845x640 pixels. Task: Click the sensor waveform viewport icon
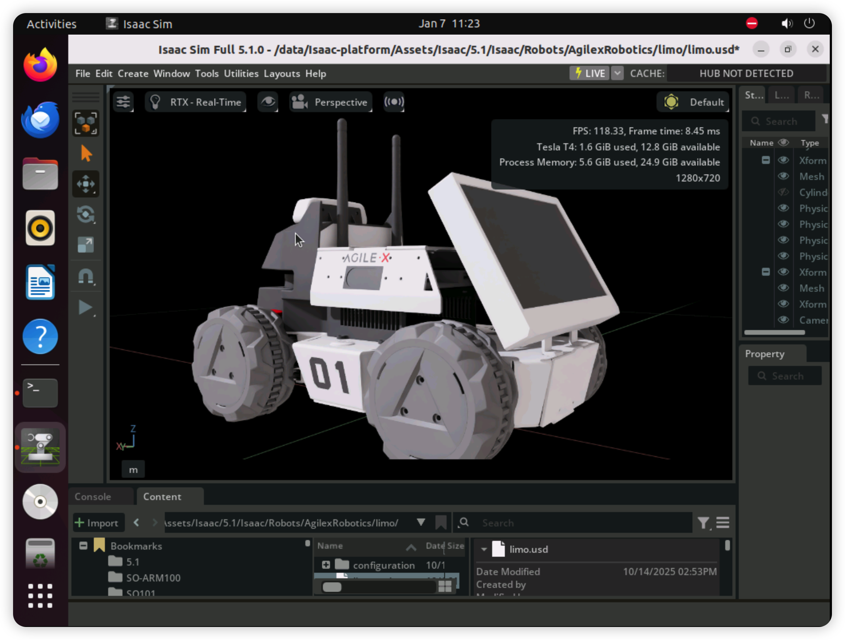394,102
